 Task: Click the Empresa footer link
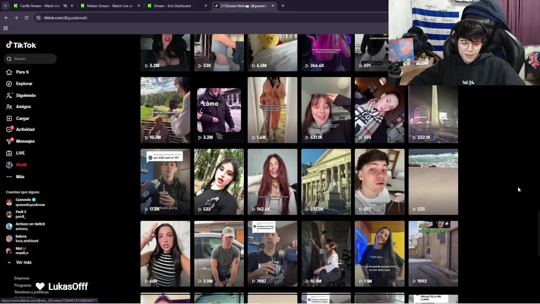(22, 278)
